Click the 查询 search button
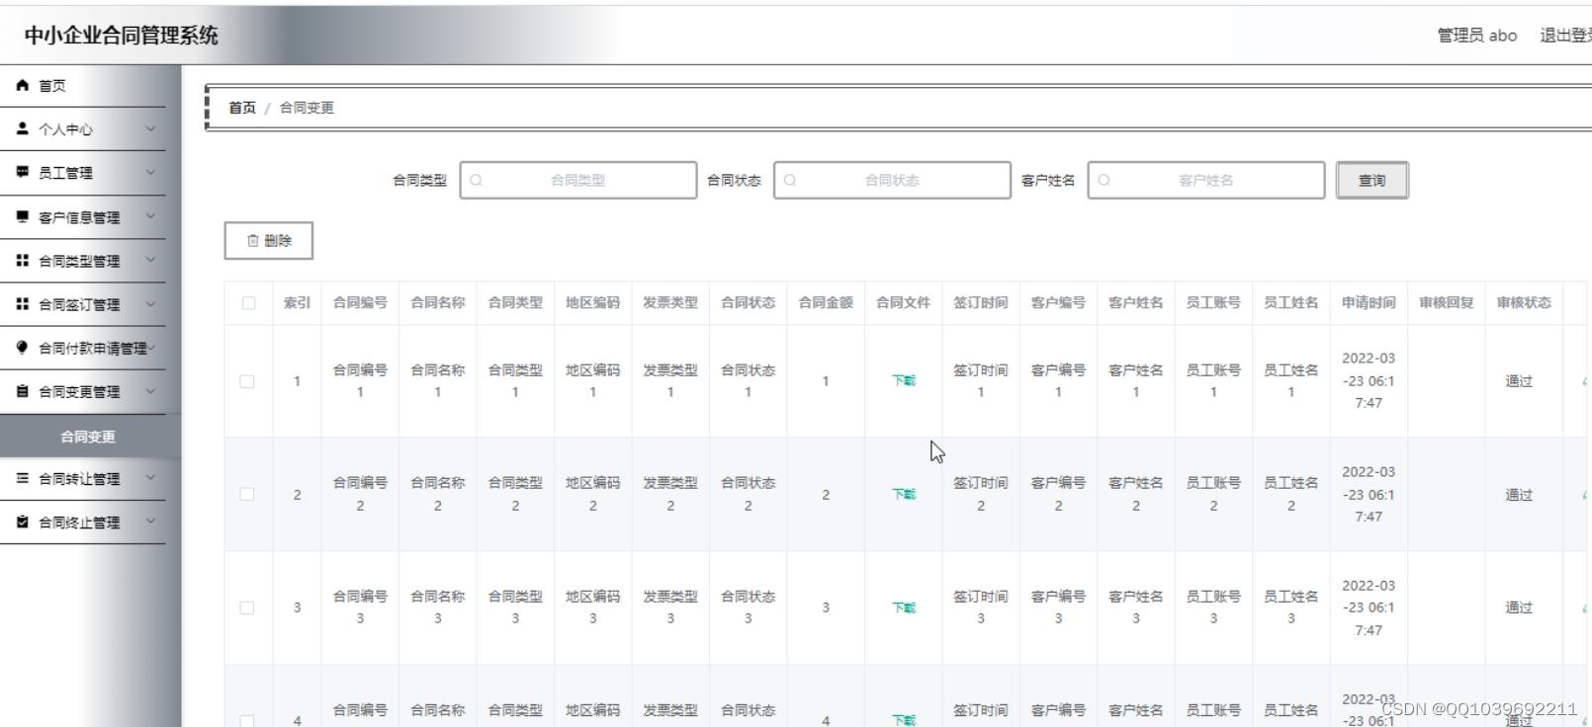 pyautogui.click(x=1371, y=181)
